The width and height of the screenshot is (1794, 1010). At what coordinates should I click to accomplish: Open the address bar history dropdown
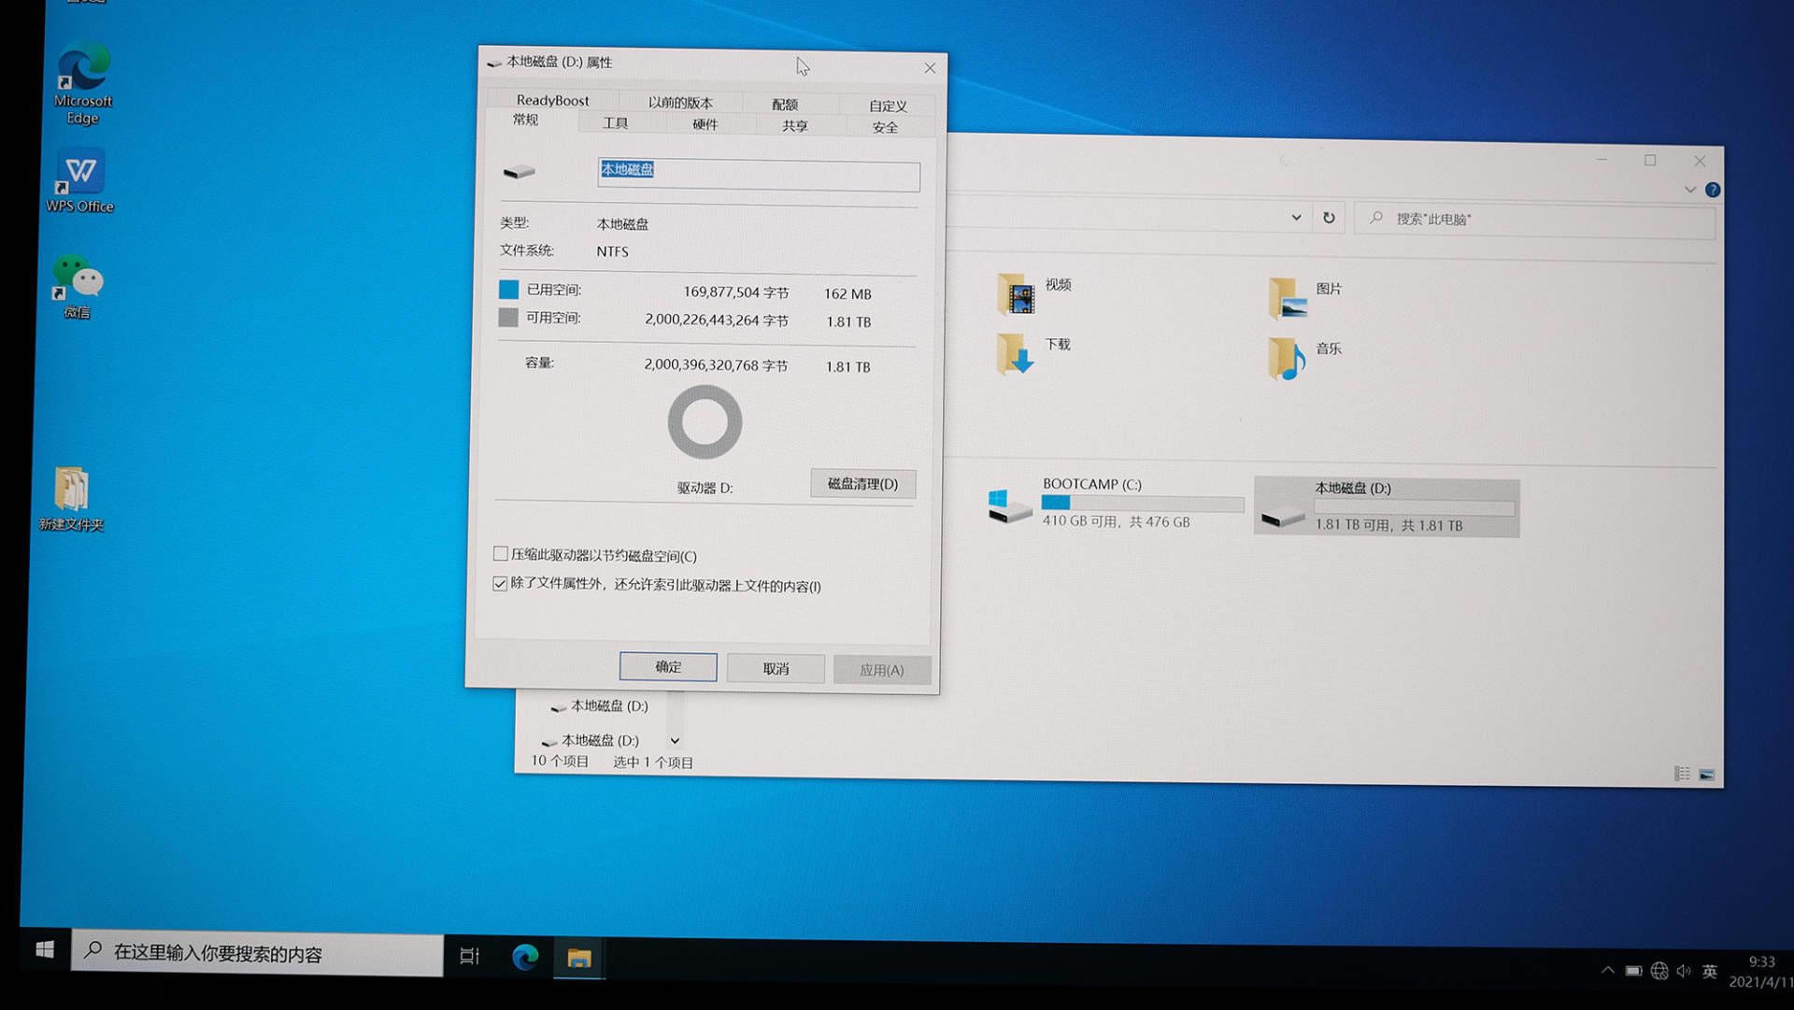pos(1296,217)
